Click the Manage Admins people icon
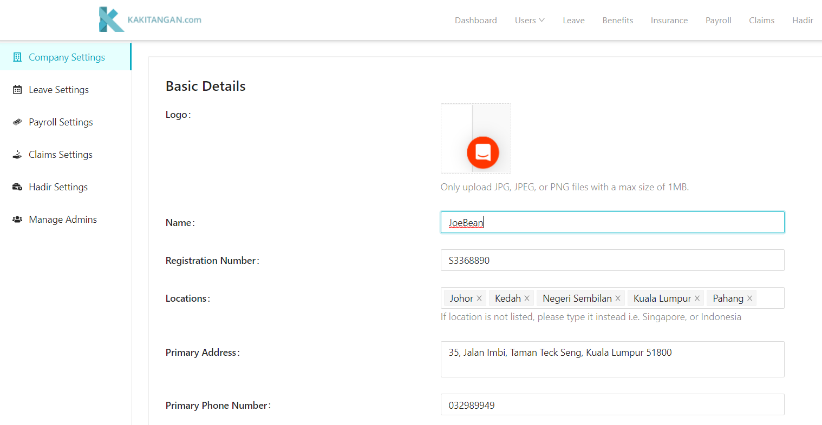The height and width of the screenshot is (425, 822). [17, 220]
